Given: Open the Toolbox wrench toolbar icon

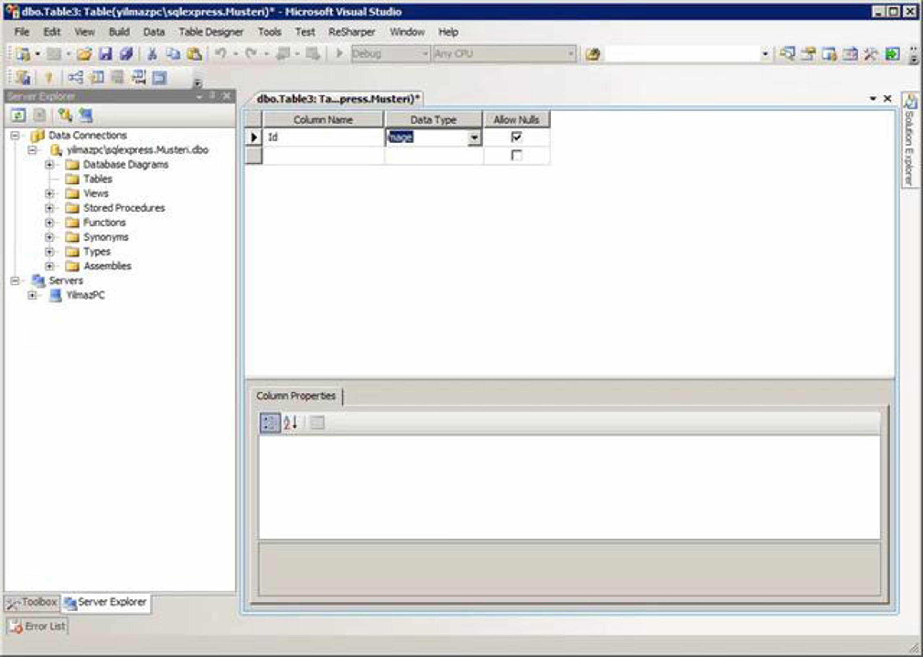Looking at the screenshot, I should coord(871,54).
